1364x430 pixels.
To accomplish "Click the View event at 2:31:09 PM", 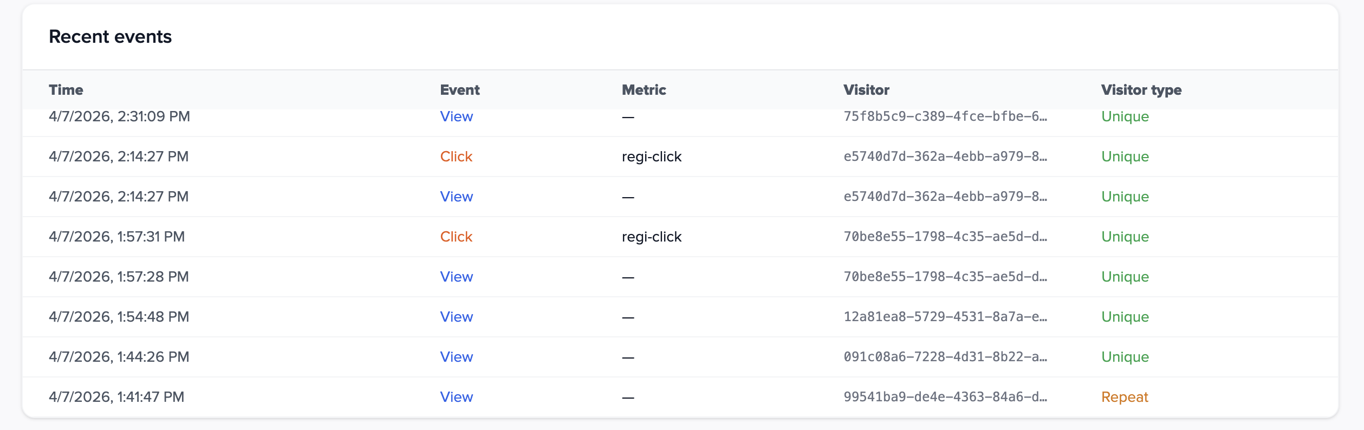I will point(456,117).
